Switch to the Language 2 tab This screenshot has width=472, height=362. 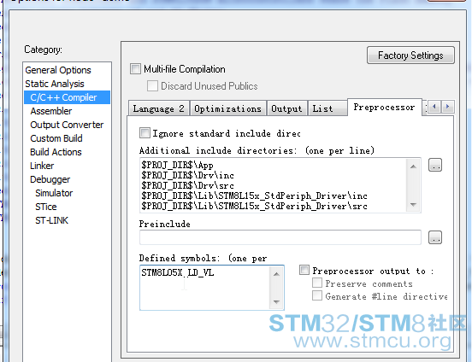click(159, 108)
